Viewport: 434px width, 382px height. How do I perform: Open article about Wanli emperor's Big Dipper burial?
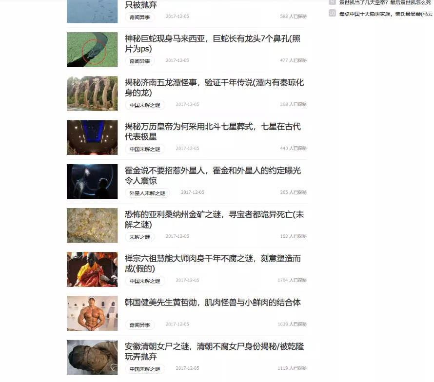click(212, 132)
